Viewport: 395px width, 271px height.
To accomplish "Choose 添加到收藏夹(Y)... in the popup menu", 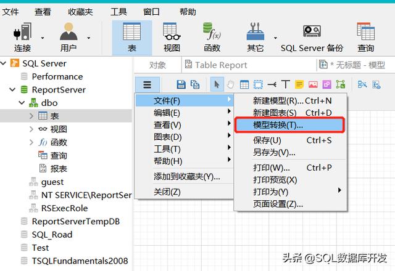I will (185, 177).
